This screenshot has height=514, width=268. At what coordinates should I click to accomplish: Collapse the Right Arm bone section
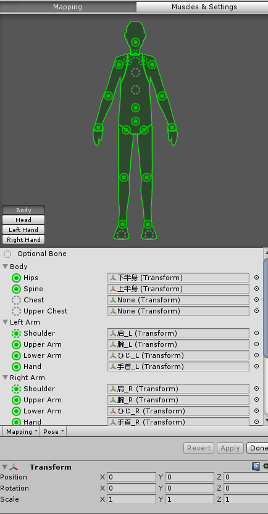click(5, 378)
